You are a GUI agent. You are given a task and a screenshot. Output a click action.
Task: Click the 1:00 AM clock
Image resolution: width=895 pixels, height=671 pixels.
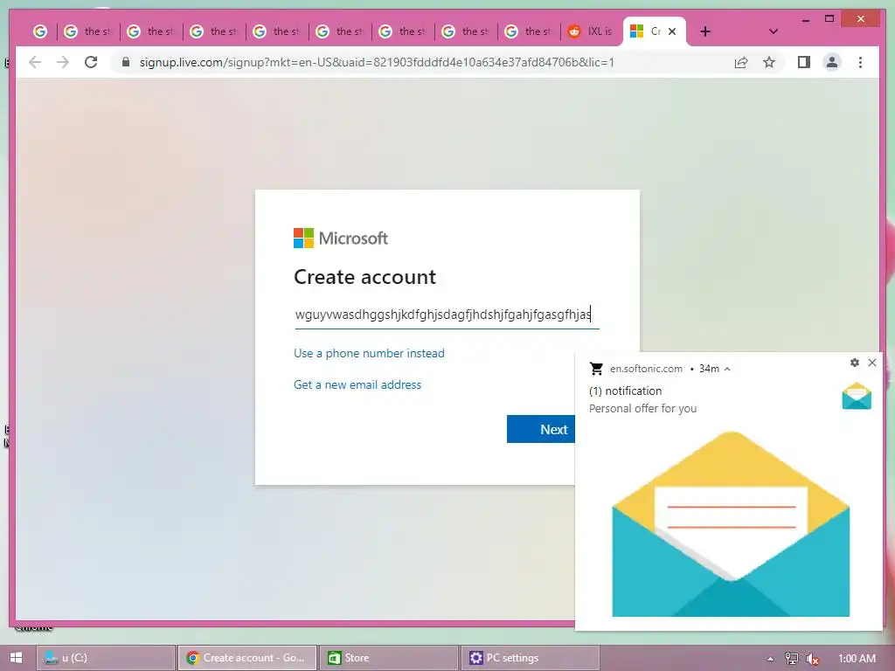click(x=857, y=659)
